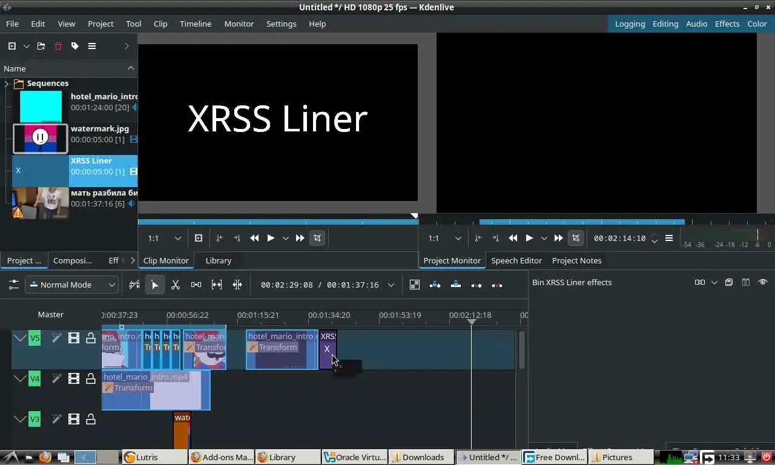Play the Clip Monitor preview
775x465 pixels.
(x=271, y=238)
